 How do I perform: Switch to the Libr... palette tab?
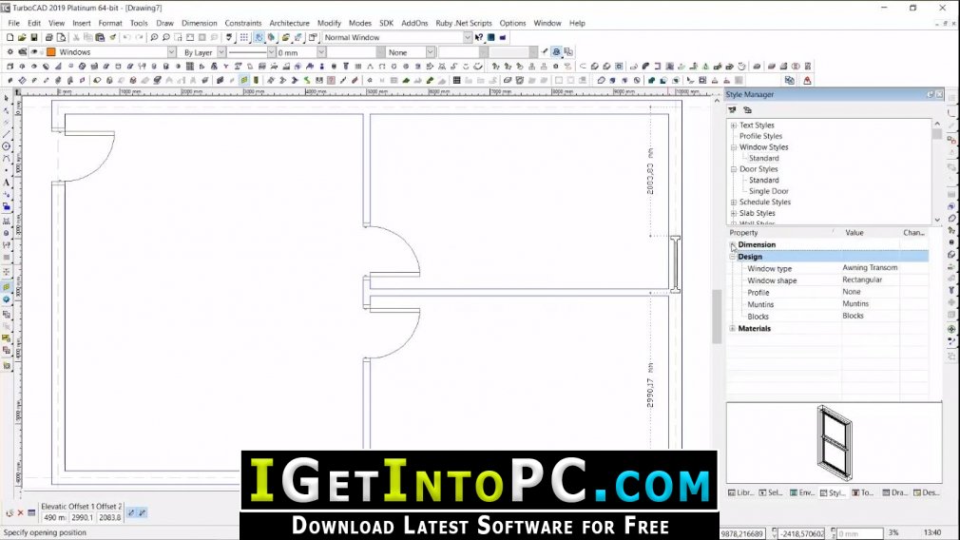click(740, 492)
